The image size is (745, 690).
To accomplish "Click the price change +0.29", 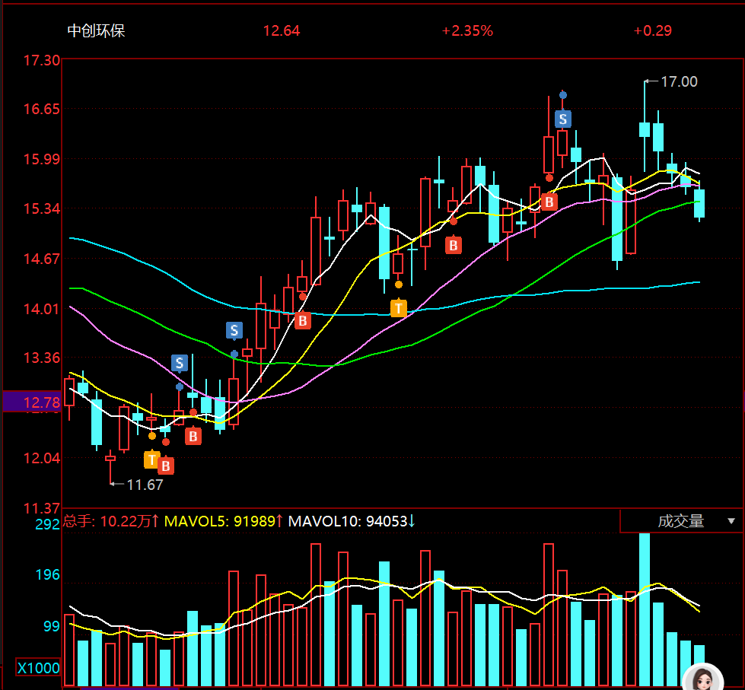I will point(653,31).
